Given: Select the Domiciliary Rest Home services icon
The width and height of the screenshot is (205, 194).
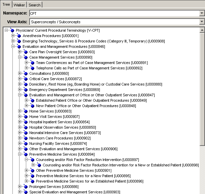Looking at the screenshot, I should 26,84.
